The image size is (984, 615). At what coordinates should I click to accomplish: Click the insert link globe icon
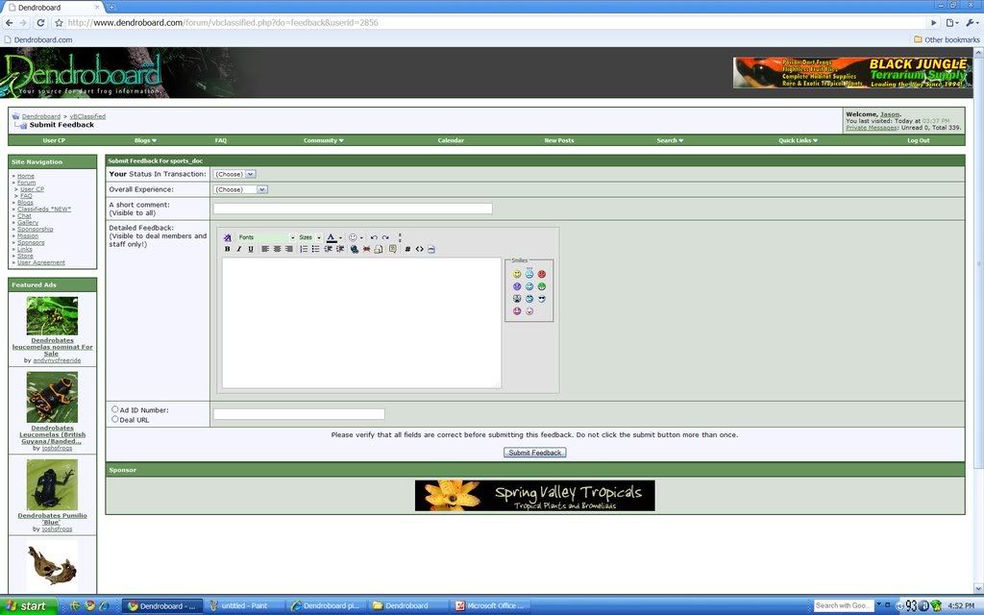pyautogui.click(x=355, y=249)
